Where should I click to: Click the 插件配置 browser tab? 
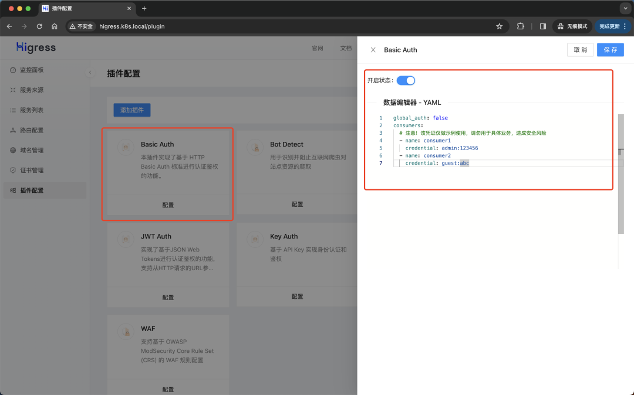87,8
